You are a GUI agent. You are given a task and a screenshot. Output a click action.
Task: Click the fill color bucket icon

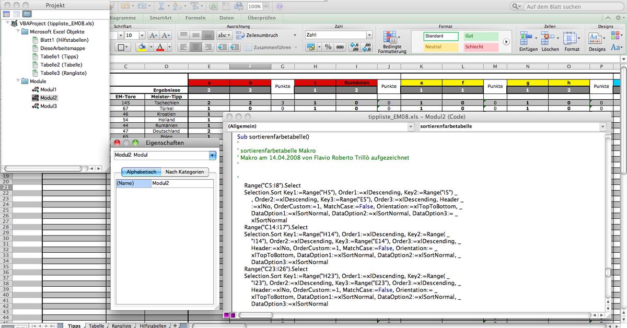142,45
